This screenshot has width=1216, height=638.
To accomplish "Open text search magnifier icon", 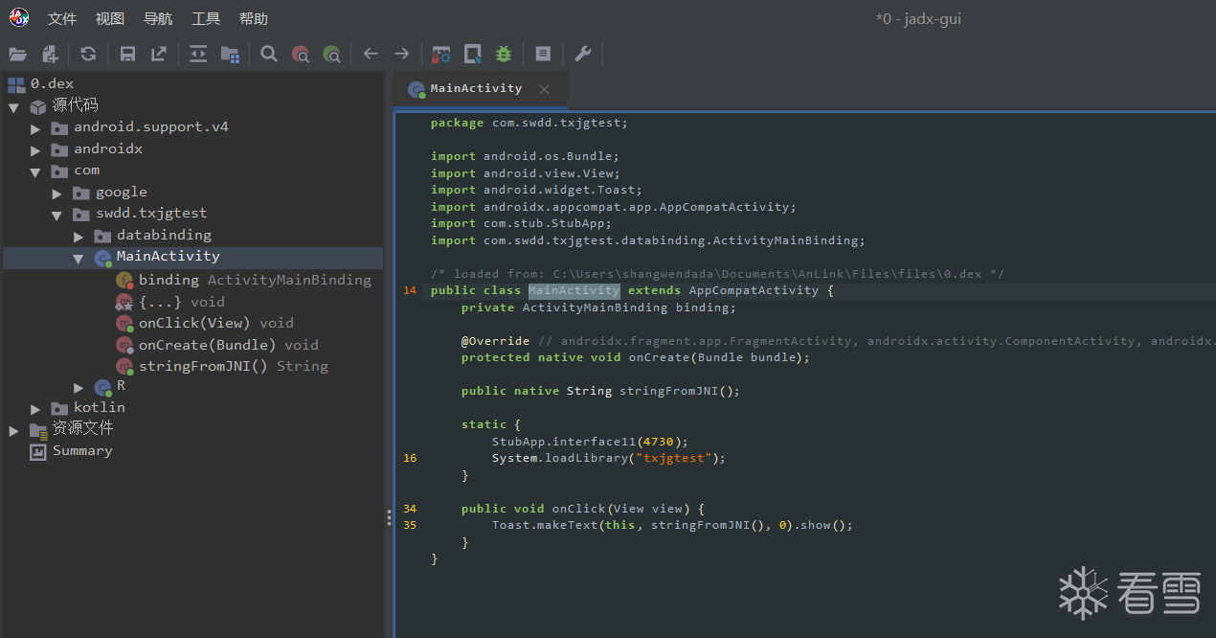I will click(x=269, y=55).
